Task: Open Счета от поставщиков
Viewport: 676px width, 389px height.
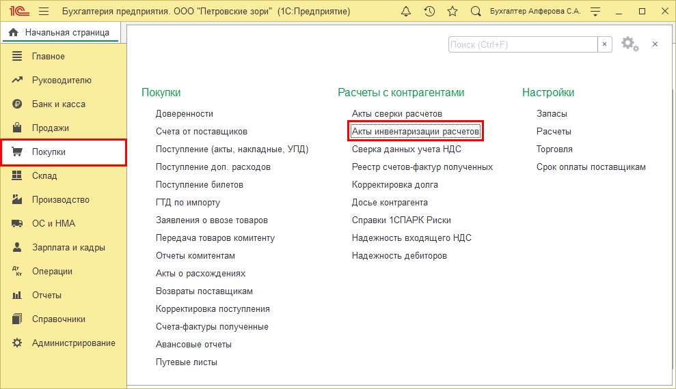Action: coord(202,131)
